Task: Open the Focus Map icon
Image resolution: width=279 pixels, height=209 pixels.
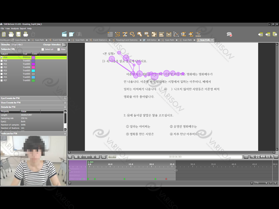Action: coord(132,34)
